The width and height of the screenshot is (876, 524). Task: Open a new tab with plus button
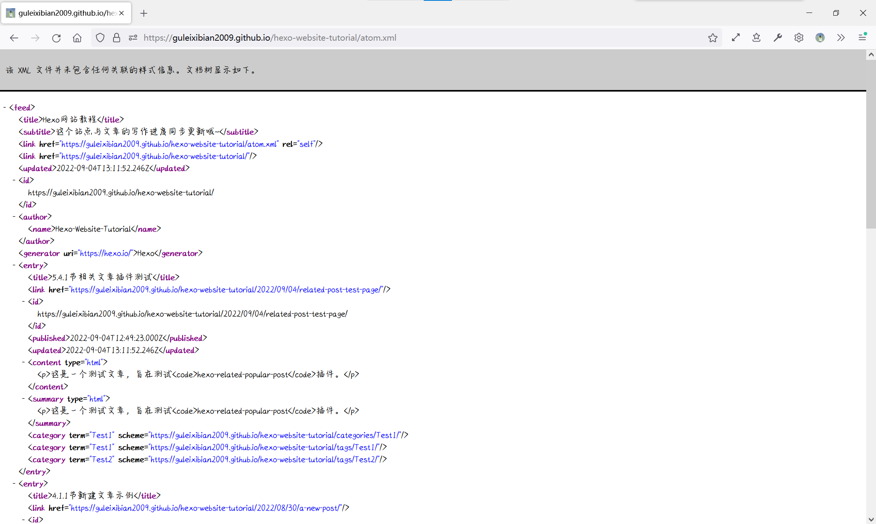click(x=144, y=13)
